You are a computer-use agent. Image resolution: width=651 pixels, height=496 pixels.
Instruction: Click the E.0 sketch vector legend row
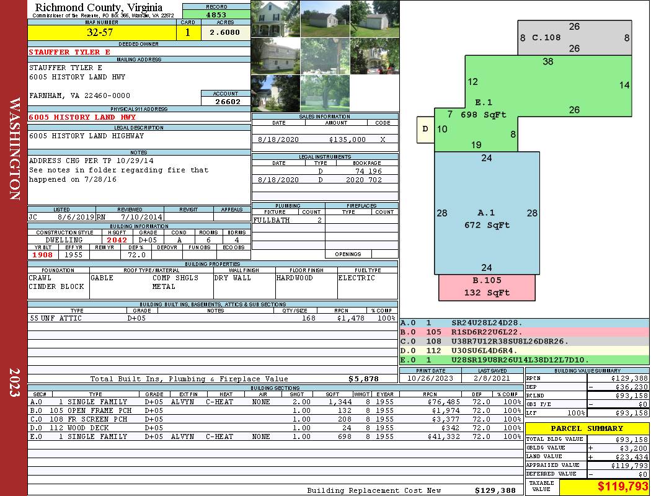[x=525, y=360]
